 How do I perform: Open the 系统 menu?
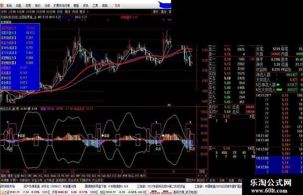click(9, 5)
